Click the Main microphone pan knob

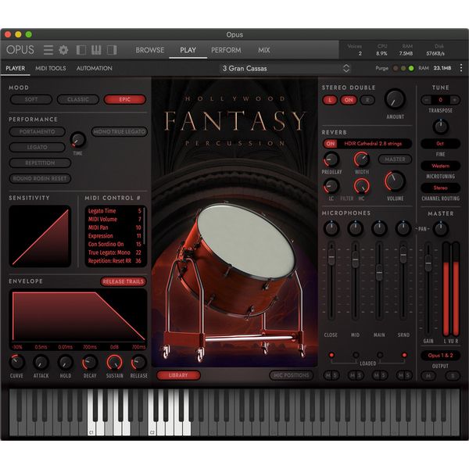[379, 228]
